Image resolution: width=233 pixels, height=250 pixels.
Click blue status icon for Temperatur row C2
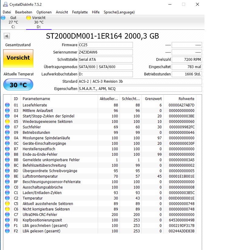coord(7,198)
